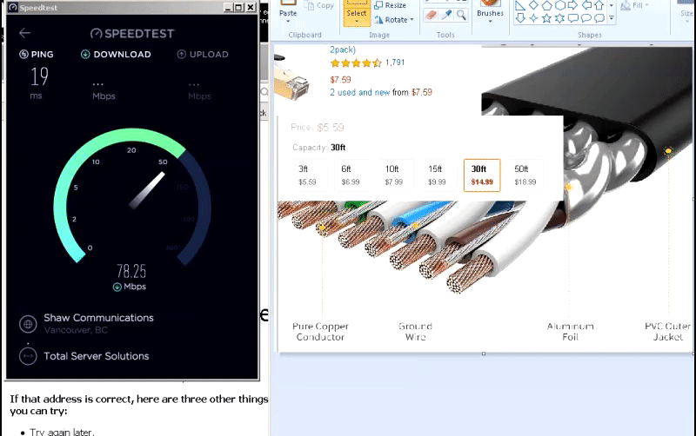Pick the down arrow shape
The height and width of the screenshot is (436, 696).
520,18
